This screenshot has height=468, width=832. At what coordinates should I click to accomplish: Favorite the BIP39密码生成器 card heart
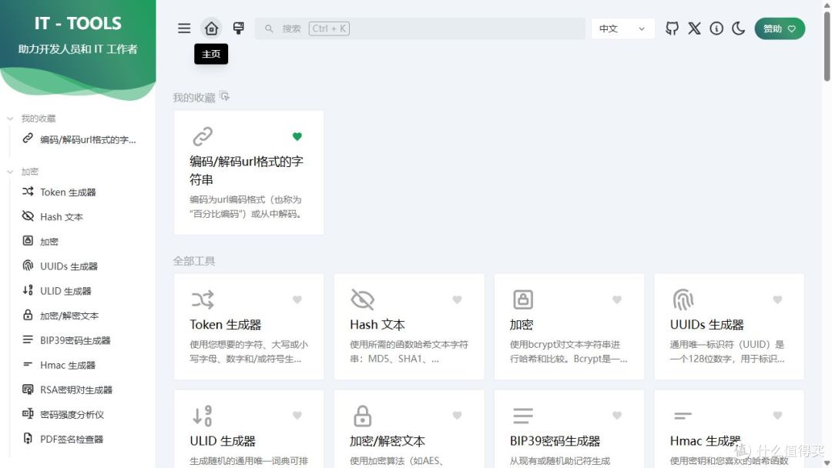pyautogui.click(x=617, y=416)
